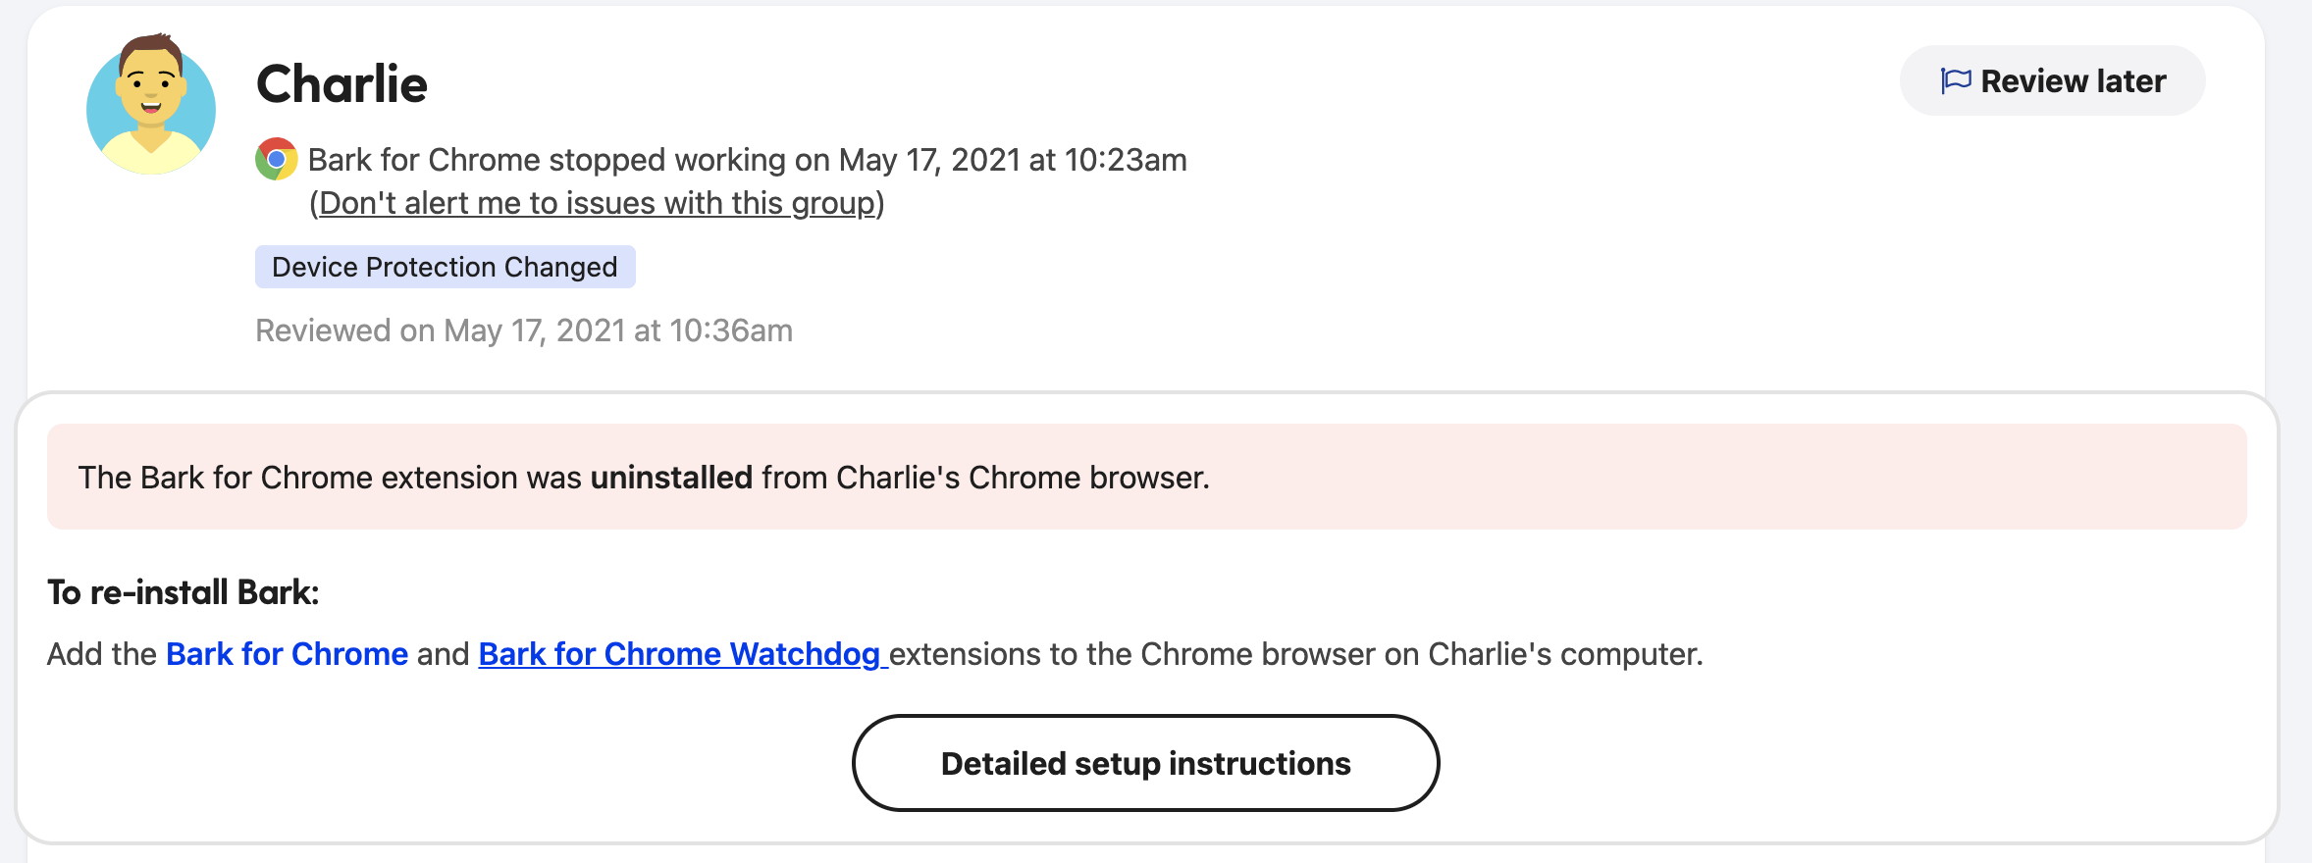Image resolution: width=2312 pixels, height=863 pixels.
Task: Click the Charlie name heading
Action: tap(342, 84)
